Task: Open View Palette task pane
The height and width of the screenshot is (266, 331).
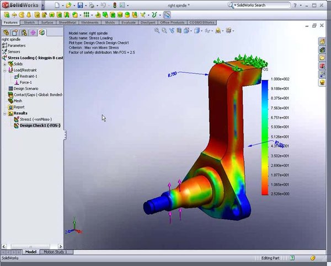Action: (322, 74)
